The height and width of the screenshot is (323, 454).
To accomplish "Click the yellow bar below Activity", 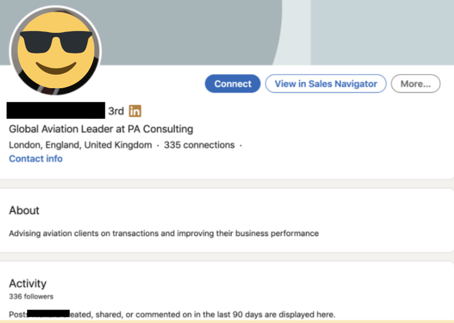I will point(227,322).
